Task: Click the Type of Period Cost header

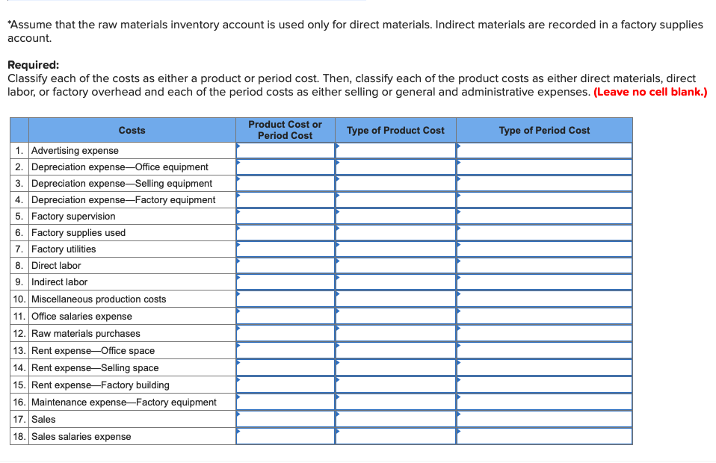Action: [543, 130]
